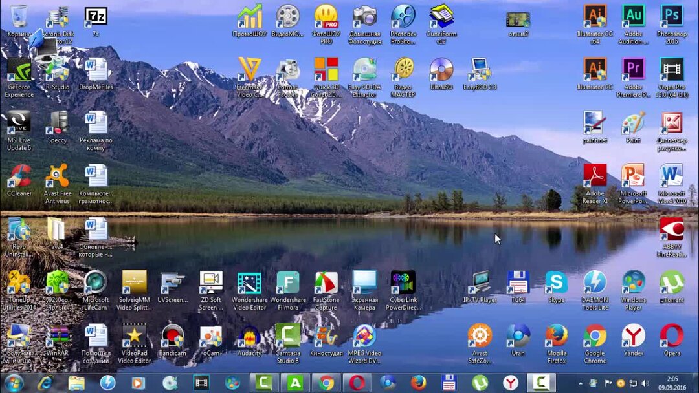Image resolution: width=699 pixels, height=393 pixels.
Task: Open the отзыв2 video thumbnail
Action: (518, 23)
